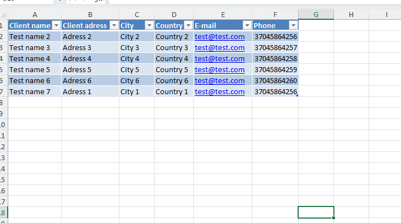Select cell Adress 3
Image resolution: width=401 pixels, height=223 pixels.
coord(90,47)
